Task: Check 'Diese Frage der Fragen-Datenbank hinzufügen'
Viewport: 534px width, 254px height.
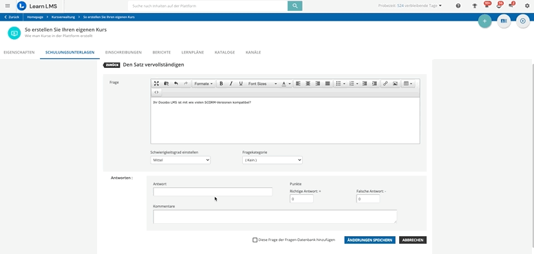Action: pyautogui.click(x=255, y=240)
